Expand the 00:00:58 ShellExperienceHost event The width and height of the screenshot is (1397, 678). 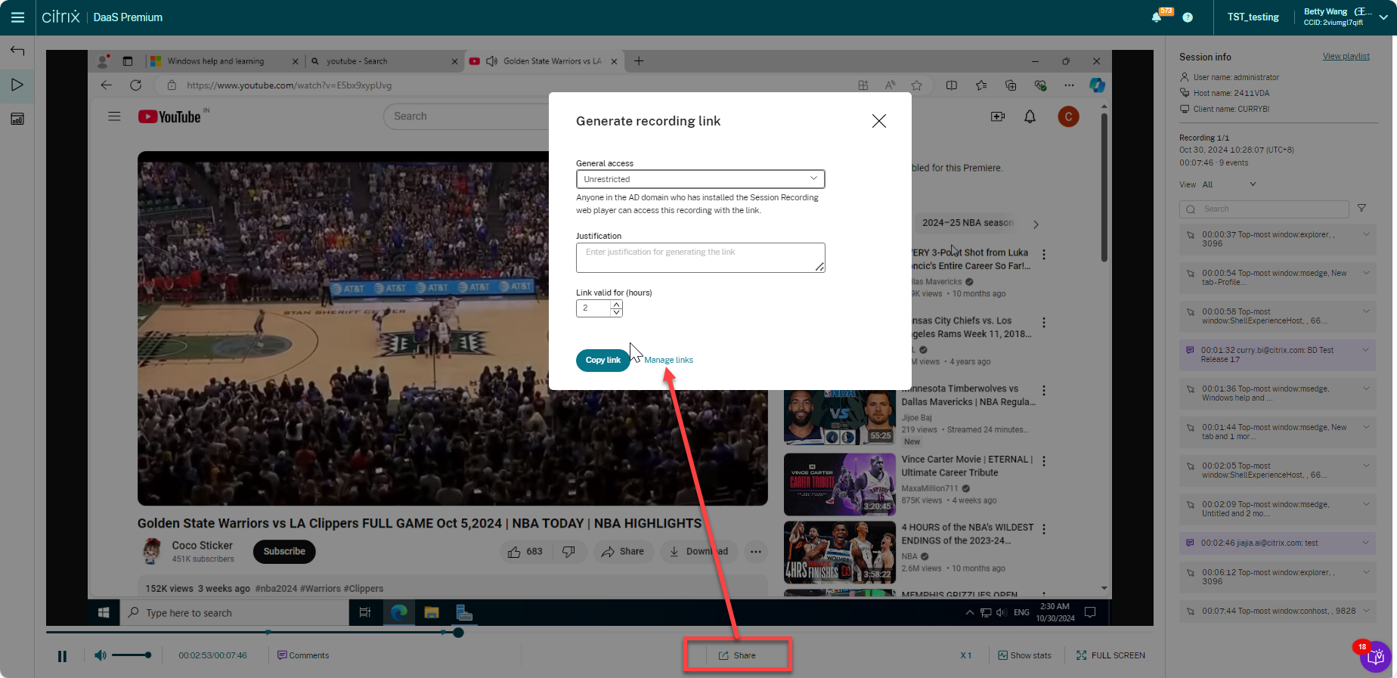click(1366, 311)
